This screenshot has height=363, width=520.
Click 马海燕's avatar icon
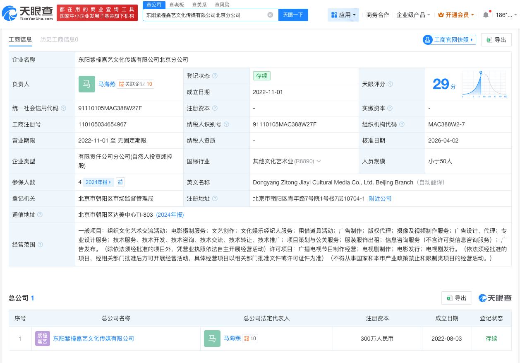[87, 84]
